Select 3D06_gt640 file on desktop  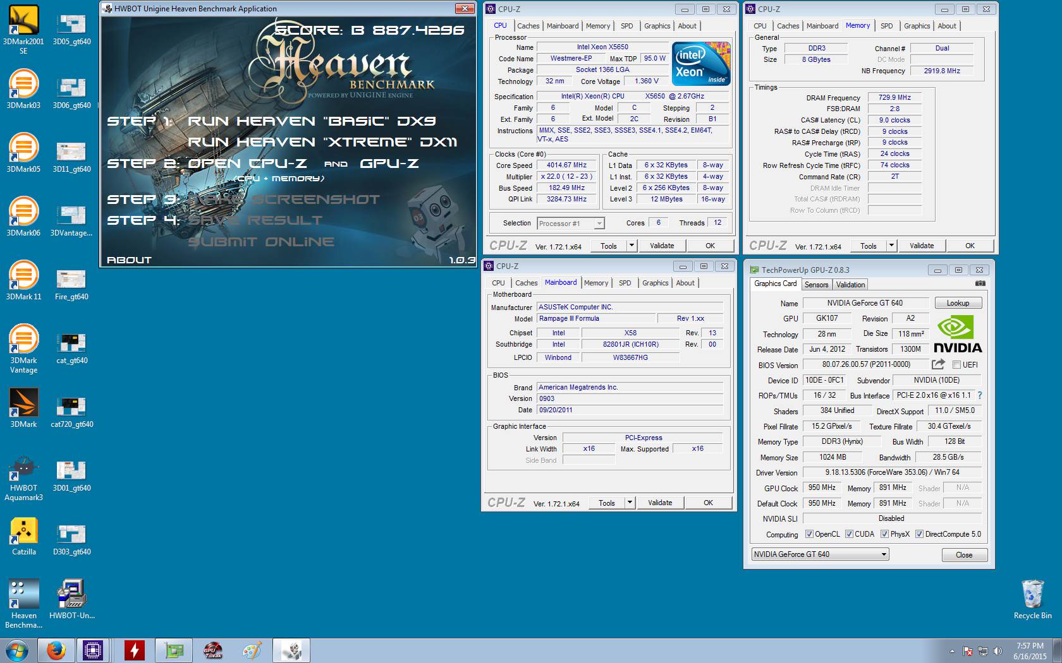click(x=71, y=92)
